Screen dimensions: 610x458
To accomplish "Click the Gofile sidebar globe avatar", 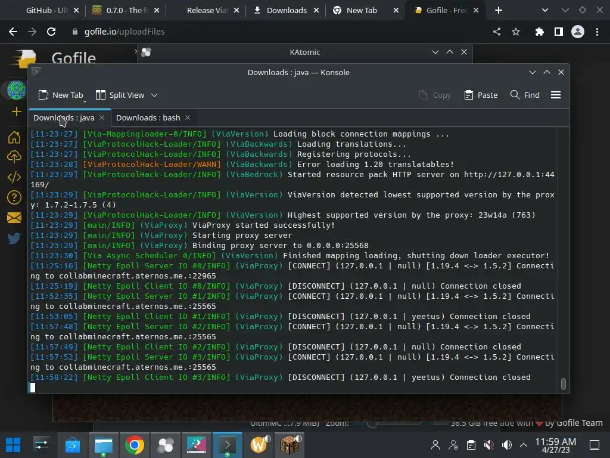I will pos(16,90).
